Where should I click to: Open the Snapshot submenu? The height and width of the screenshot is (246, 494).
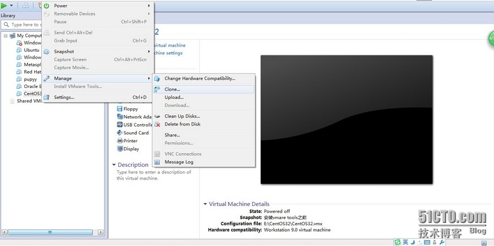tap(98, 51)
